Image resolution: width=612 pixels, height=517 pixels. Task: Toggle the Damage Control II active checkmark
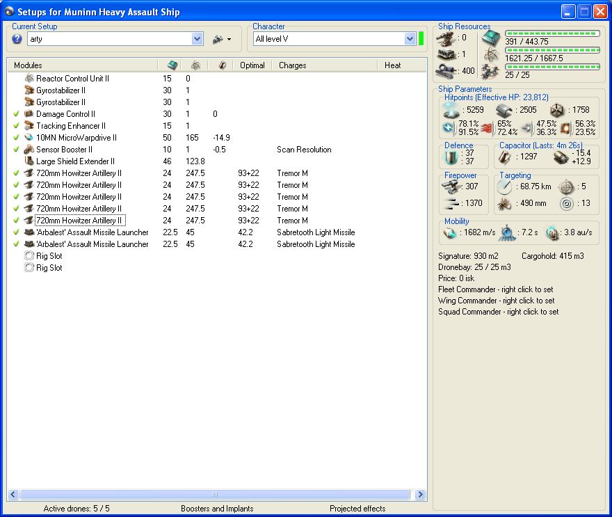point(16,114)
